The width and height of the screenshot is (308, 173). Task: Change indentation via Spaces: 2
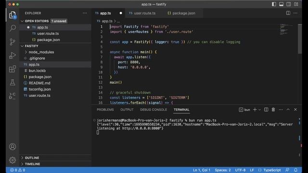click(223, 170)
